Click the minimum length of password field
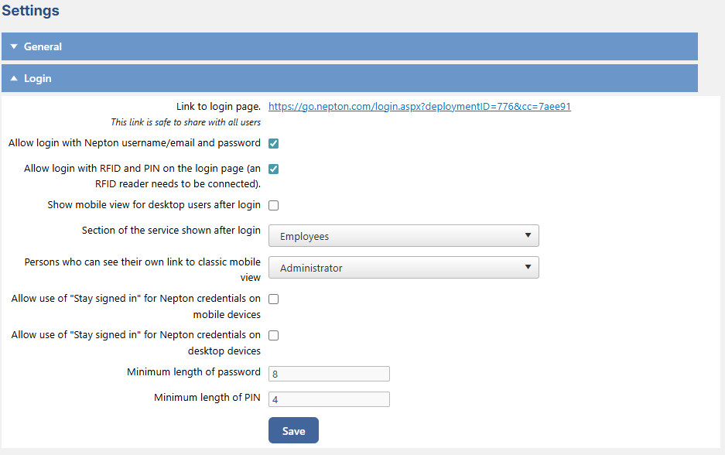 pyautogui.click(x=328, y=373)
